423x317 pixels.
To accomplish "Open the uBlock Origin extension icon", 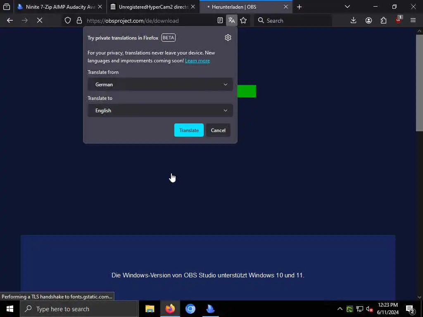I will click(x=399, y=20).
